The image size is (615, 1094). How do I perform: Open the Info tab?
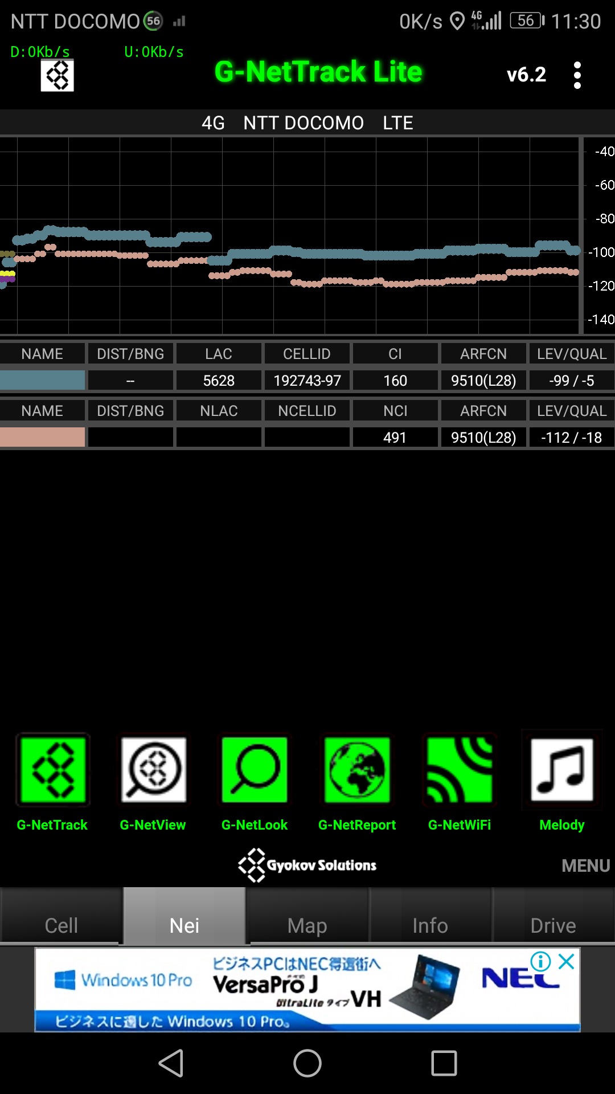430,925
